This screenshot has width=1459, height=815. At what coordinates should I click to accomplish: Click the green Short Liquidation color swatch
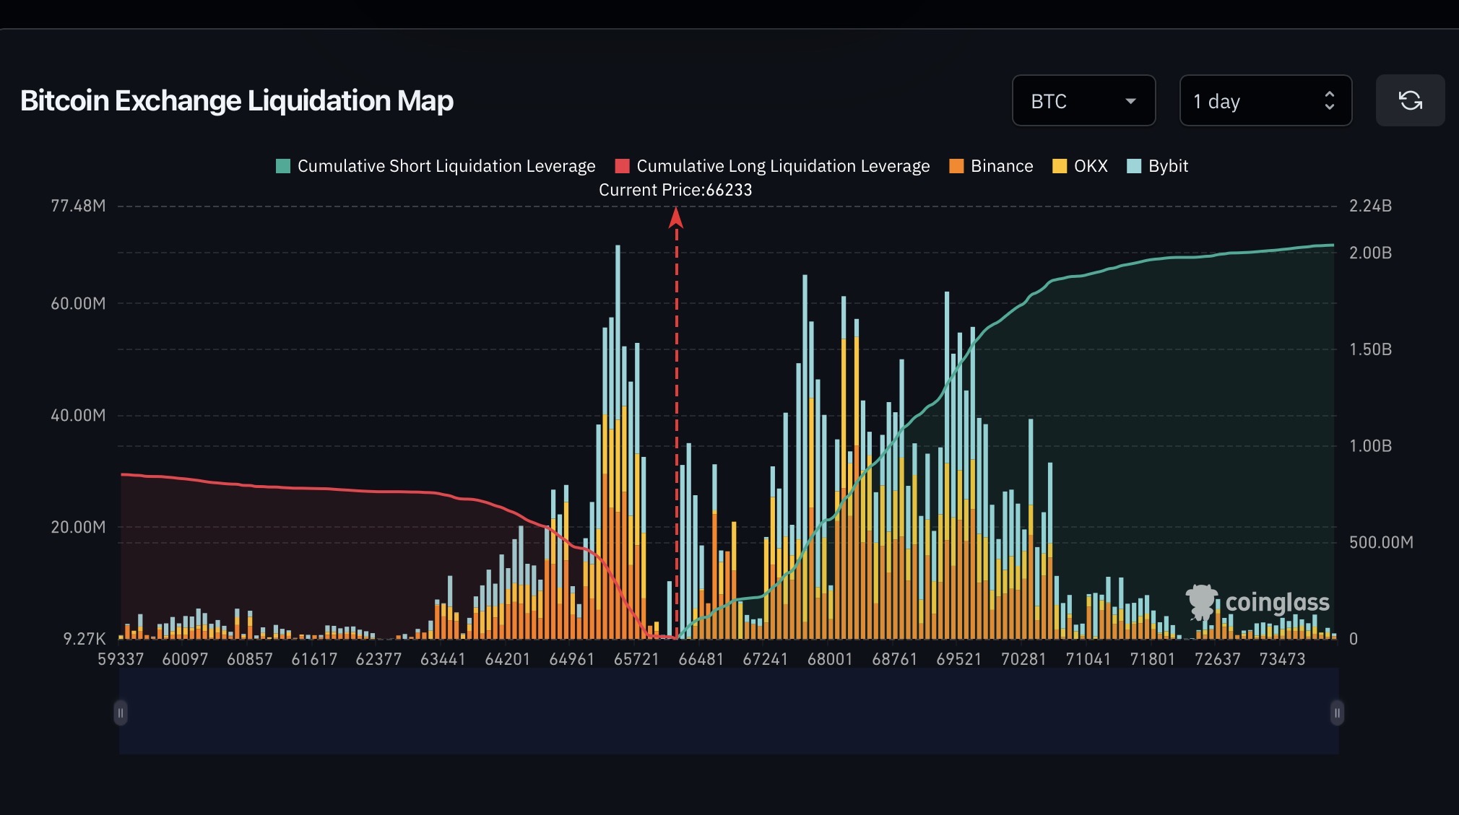click(x=283, y=166)
